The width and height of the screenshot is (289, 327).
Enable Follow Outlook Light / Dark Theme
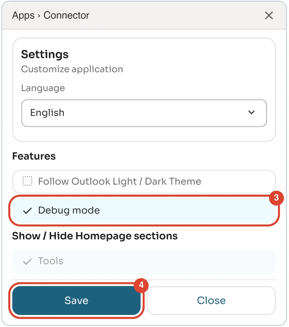coord(144,181)
